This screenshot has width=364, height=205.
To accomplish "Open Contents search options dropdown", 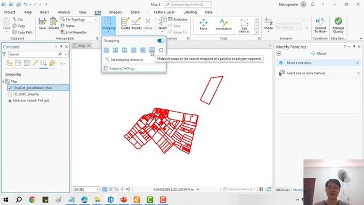I will [66, 55].
